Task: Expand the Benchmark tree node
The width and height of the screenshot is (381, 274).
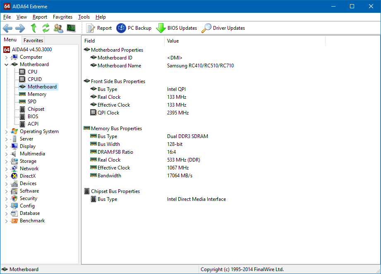Action: pyautogui.click(x=7, y=221)
